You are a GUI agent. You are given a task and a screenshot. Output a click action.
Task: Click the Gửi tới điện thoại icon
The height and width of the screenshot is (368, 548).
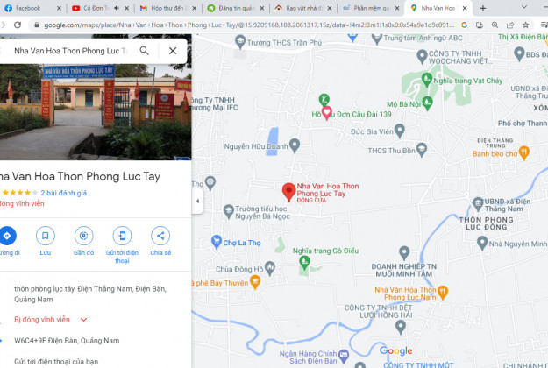(x=122, y=236)
